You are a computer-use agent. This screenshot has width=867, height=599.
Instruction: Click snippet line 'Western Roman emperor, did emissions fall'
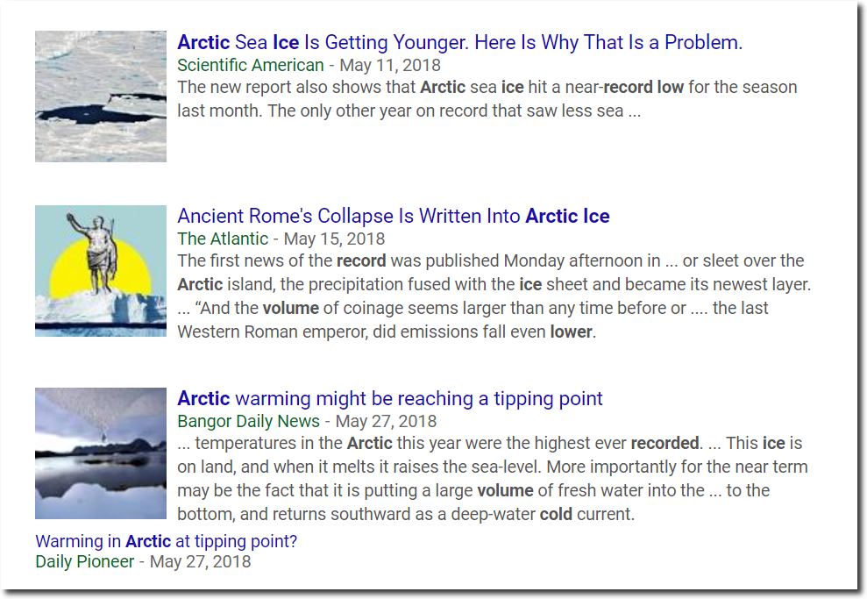387,332
